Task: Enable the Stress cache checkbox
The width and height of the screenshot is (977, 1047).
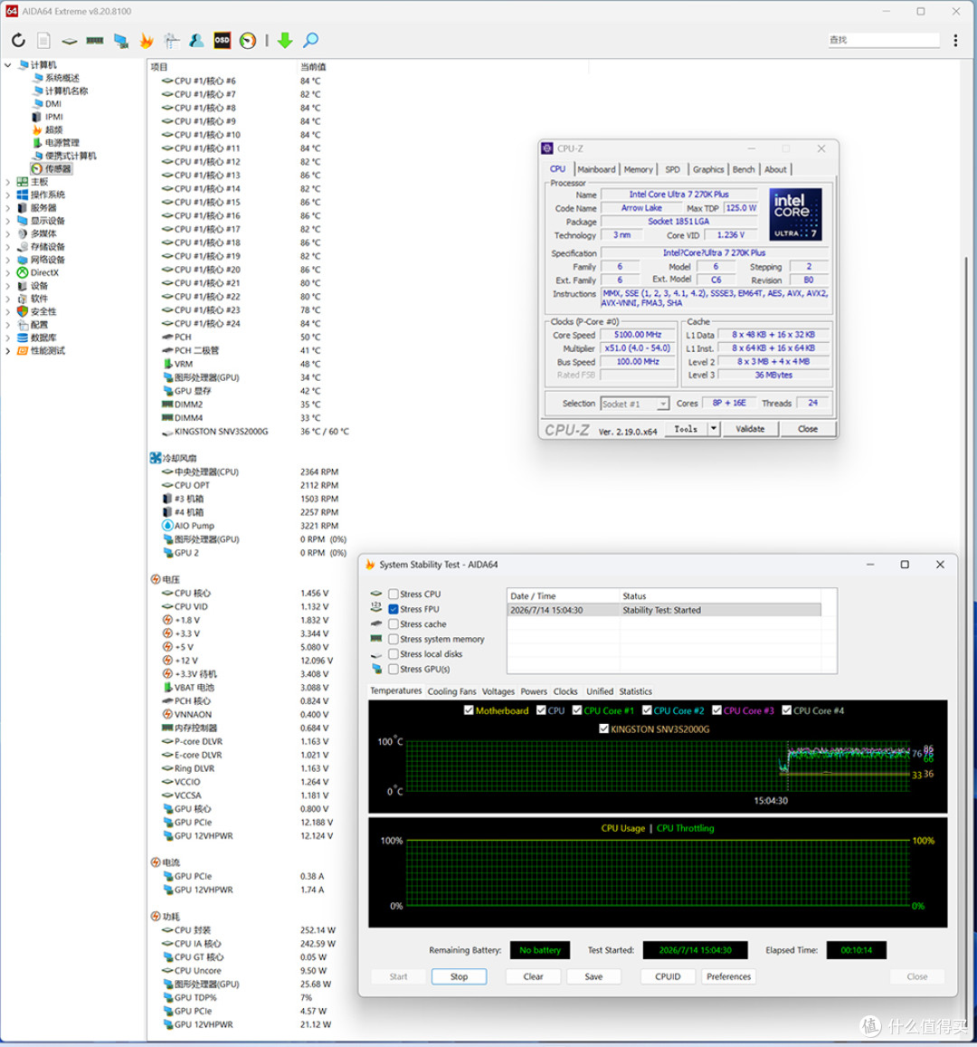Action: (394, 623)
